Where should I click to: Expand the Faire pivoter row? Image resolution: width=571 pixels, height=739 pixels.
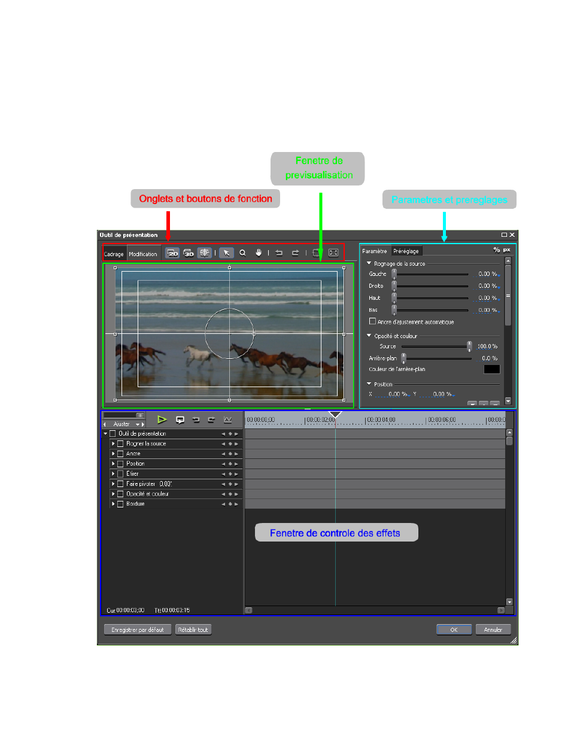coord(113,484)
